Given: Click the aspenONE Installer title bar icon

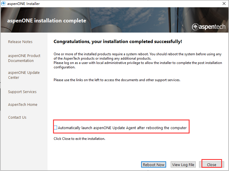Looking at the screenshot, I should coord(3,4).
